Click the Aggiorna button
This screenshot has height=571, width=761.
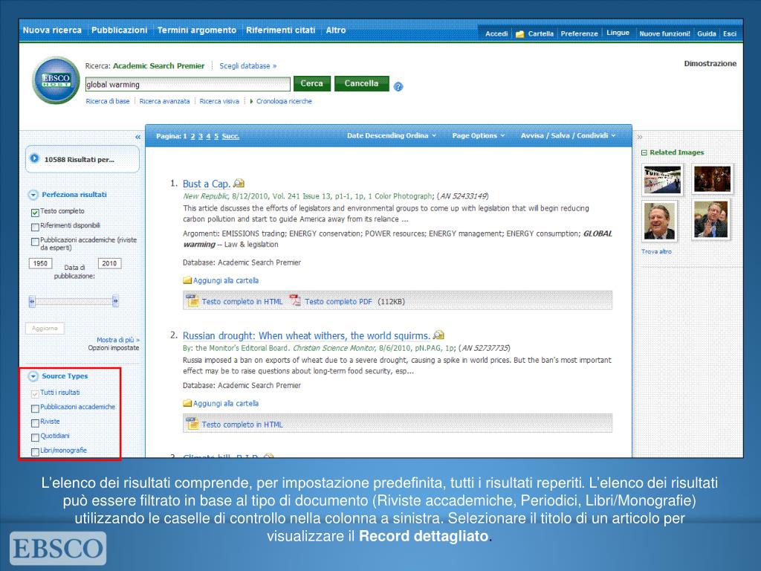coord(45,329)
